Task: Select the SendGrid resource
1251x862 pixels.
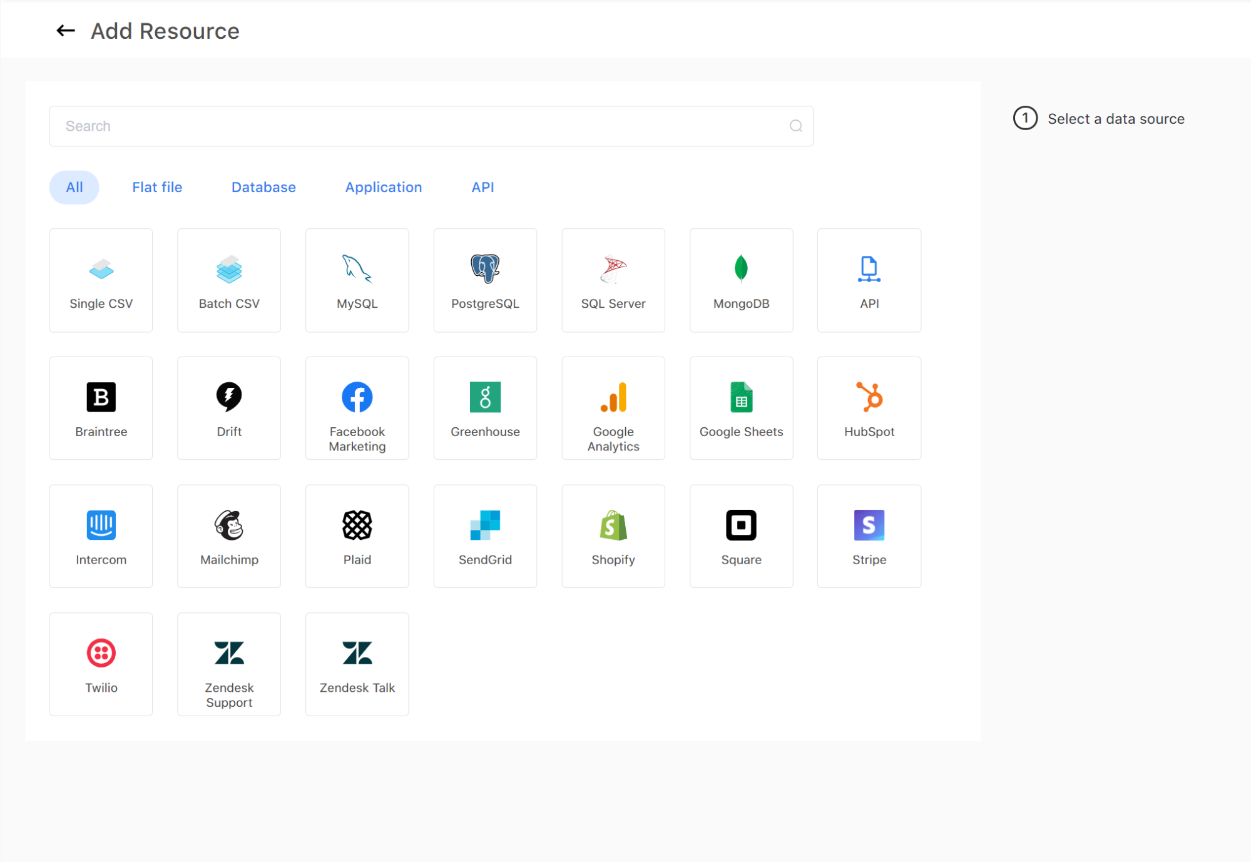Action: pyautogui.click(x=485, y=536)
